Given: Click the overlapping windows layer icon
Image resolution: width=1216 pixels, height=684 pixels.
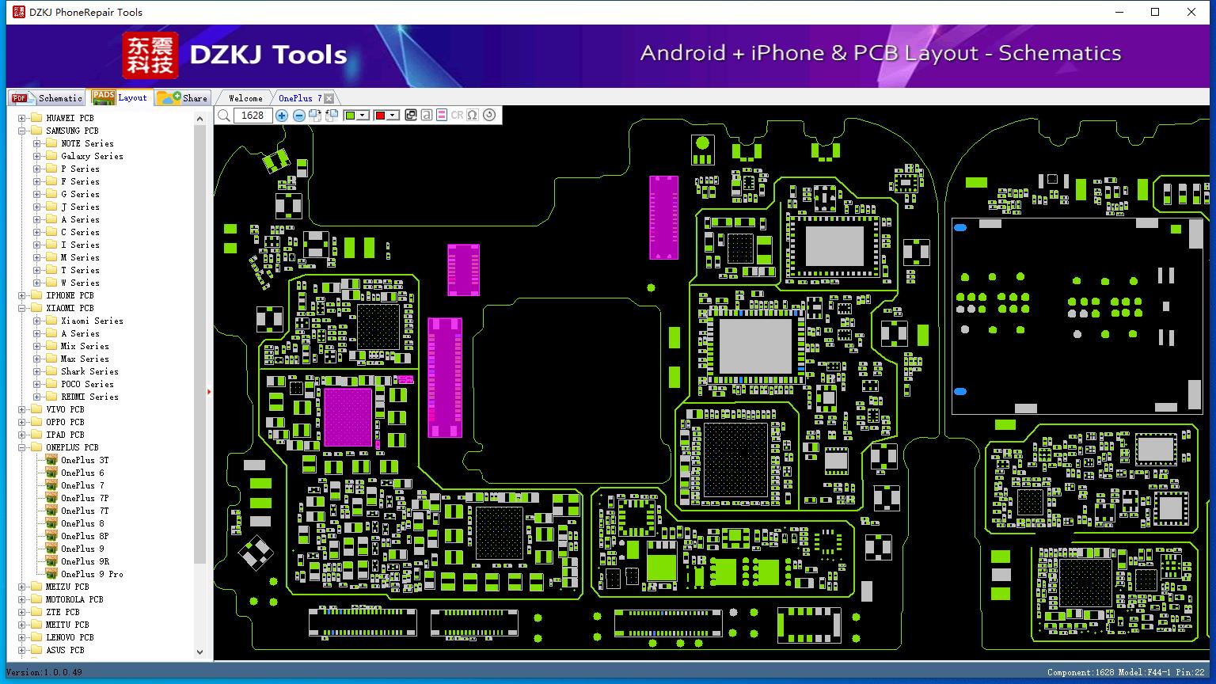Looking at the screenshot, I should [411, 116].
